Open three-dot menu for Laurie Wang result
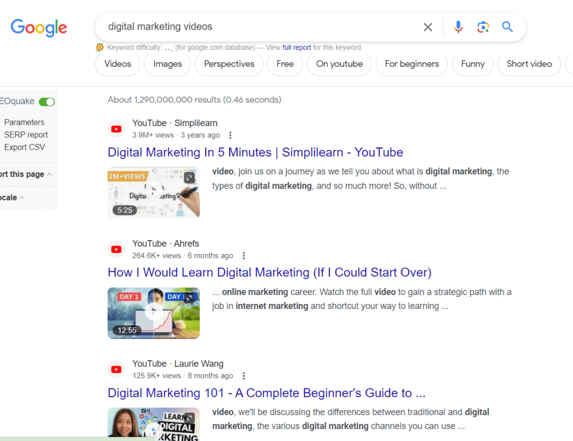 (244, 376)
